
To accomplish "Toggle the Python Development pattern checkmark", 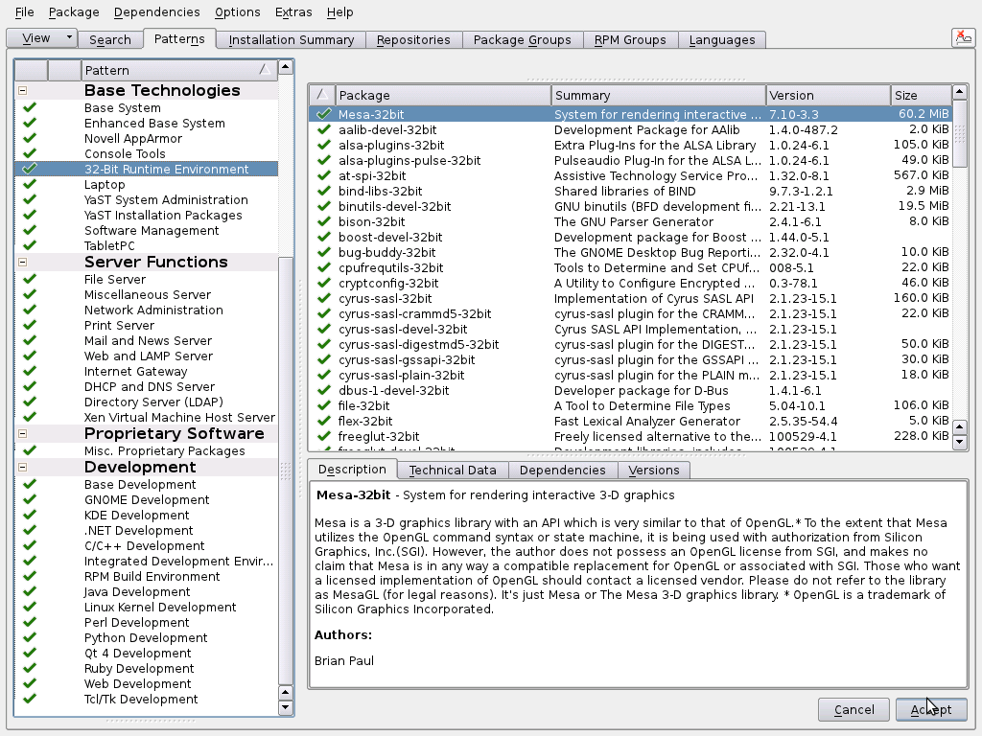I will (x=30, y=637).
